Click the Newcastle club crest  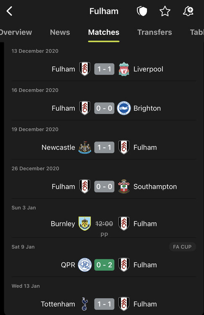(85, 147)
